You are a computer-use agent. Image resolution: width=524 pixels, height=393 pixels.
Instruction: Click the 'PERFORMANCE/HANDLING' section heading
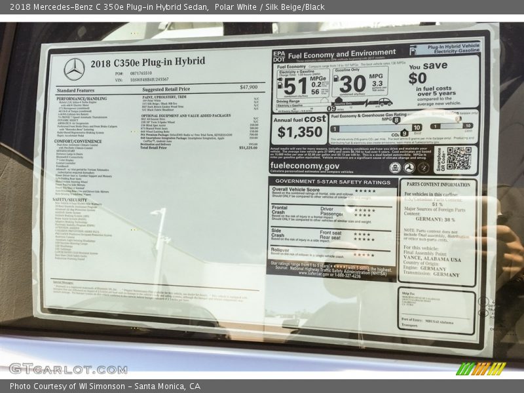coord(81,99)
